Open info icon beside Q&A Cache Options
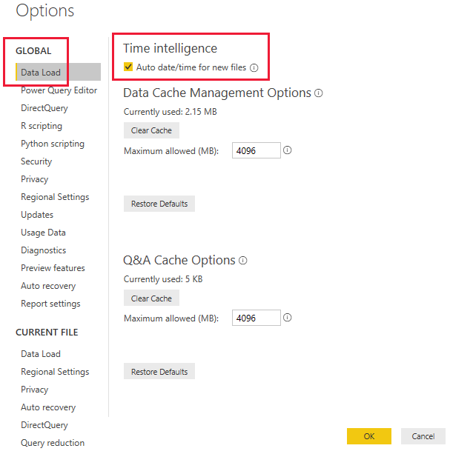The width and height of the screenshot is (450, 454). (243, 261)
